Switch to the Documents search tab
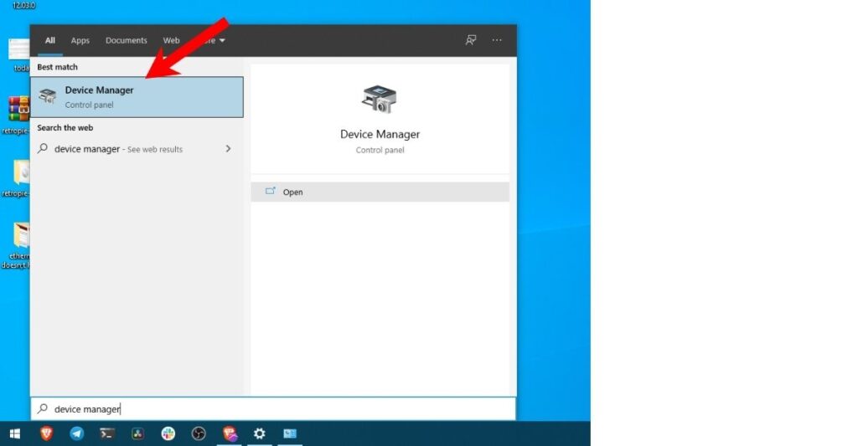The image size is (858, 446). (x=127, y=40)
